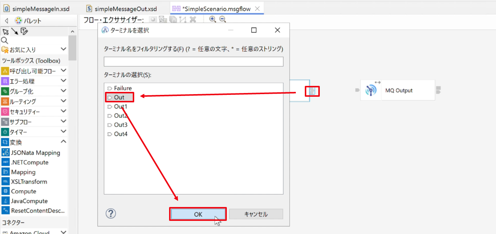Click the ツールボックス (Toolbox) heading
This screenshot has height=234, width=496.
(x=31, y=60)
